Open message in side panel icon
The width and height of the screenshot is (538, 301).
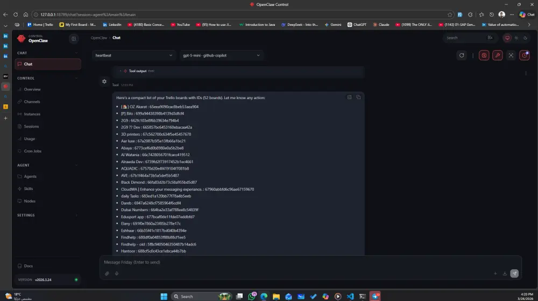click(349, 97)
